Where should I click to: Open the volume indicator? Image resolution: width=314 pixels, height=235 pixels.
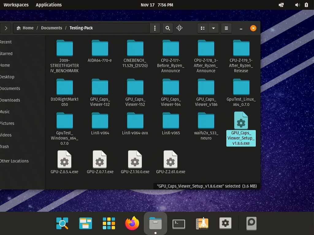pyautogui.click(x=297, y=5)
